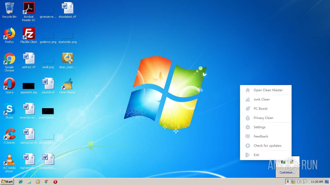Select awardsexec... document icon
The image size is (330, 185).
coord(29,111)
